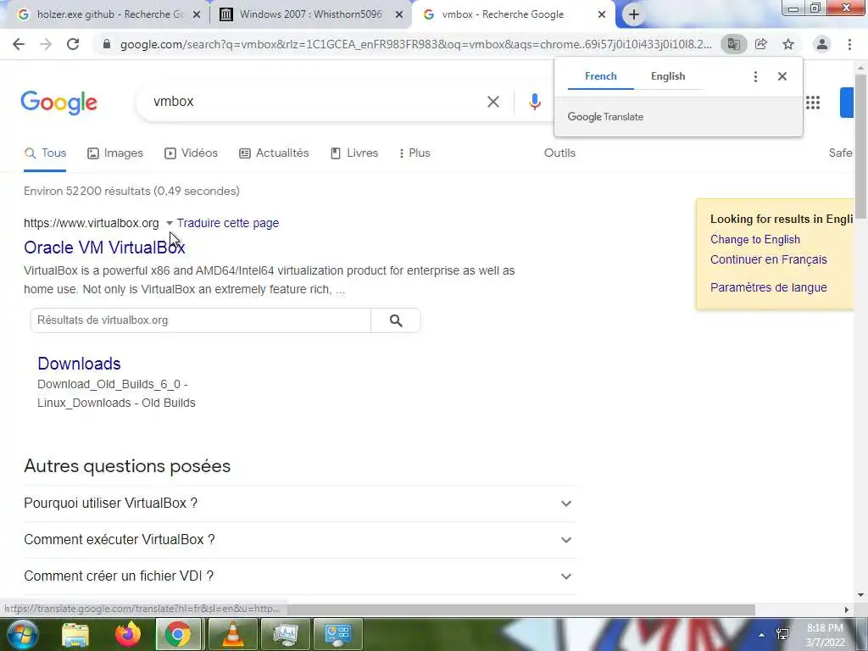
Task: Open the 'Plus' more options menu
Action: (415, 153)
